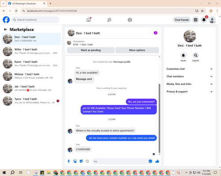This screenshot has height=176, width=221.
Task: Open Task View on the taskbar
Action: 21,172
